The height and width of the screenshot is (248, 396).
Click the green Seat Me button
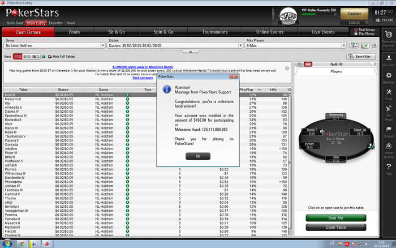pos(335,218)
